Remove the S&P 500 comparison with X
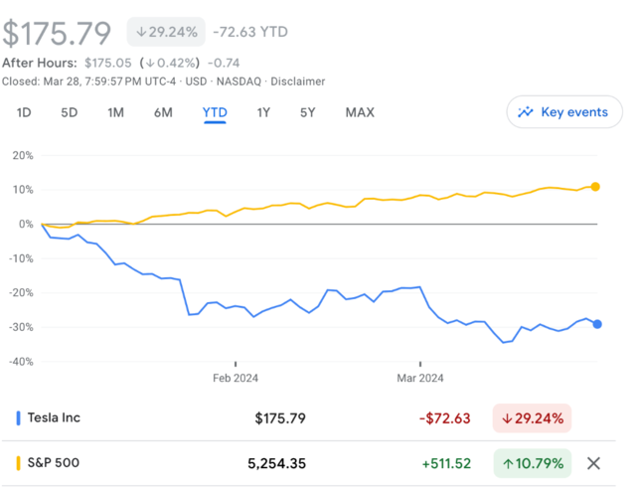This screenshot has height=490, width=636. pos(594,463)
